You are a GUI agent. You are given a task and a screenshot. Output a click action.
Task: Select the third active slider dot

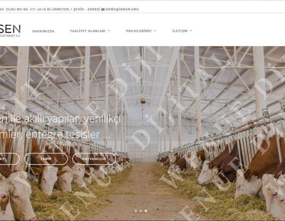click(146, 211)
